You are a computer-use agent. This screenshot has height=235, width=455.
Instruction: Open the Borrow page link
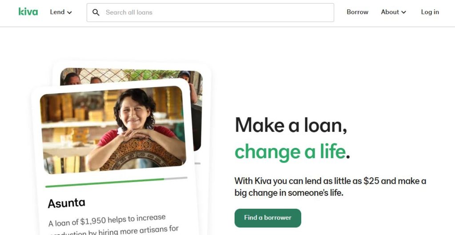point(357,12)
